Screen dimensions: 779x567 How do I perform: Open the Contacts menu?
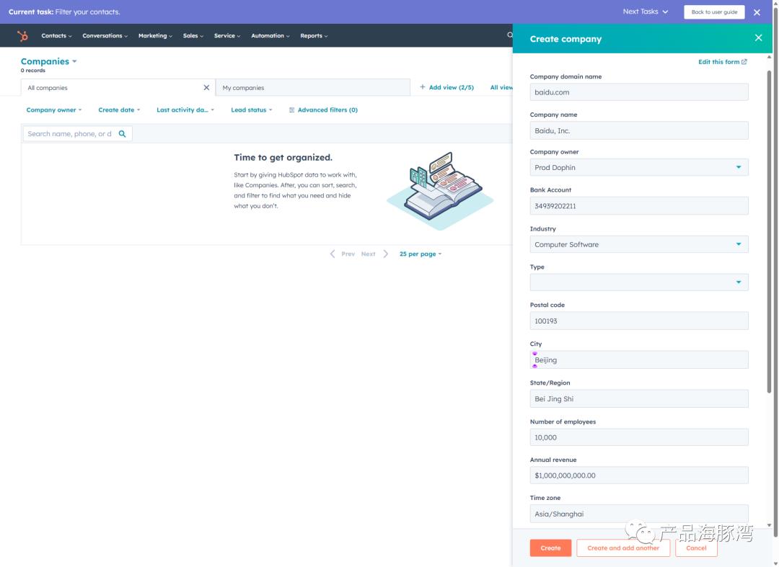click(x=56, y=36)
